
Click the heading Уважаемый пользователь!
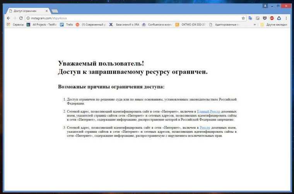click(x=101, y=63)
